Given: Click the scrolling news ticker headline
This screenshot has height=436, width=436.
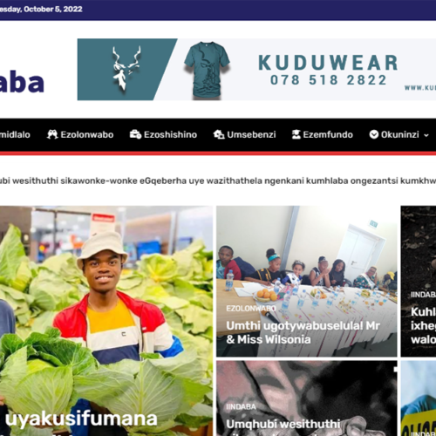Looking at the screenshot, I should coord(218,181).
